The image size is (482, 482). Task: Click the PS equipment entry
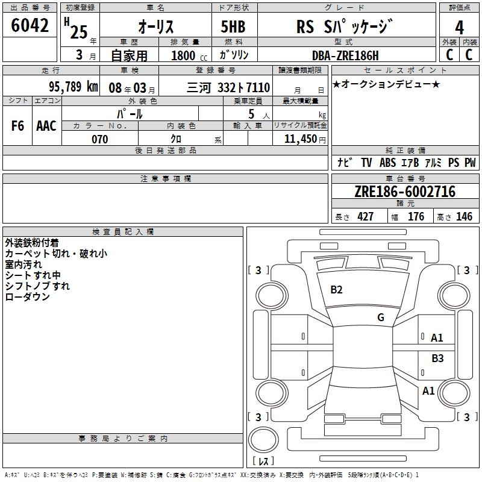pyautogui.click(x=454, y=163)
